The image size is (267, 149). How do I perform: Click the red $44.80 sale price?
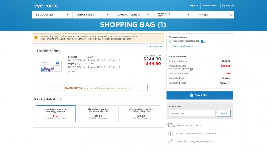[x=154, y=64]
